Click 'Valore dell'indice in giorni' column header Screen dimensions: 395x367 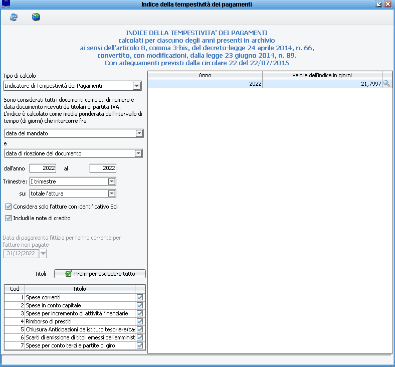coord(322,75)
